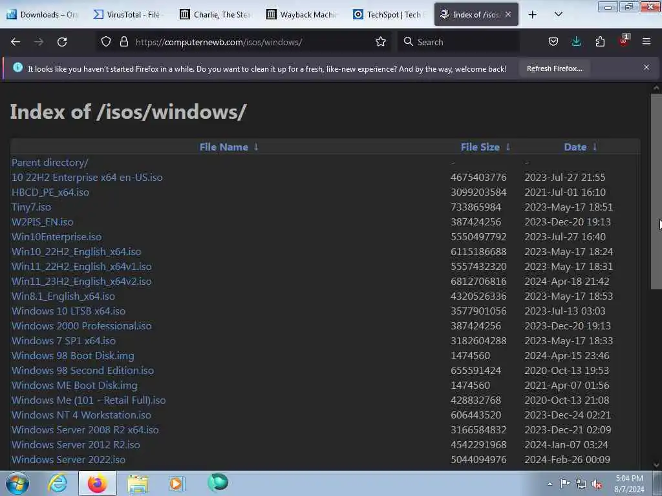
Task: Close the Index of /isos tab
Action: click(x=508, y=14)
